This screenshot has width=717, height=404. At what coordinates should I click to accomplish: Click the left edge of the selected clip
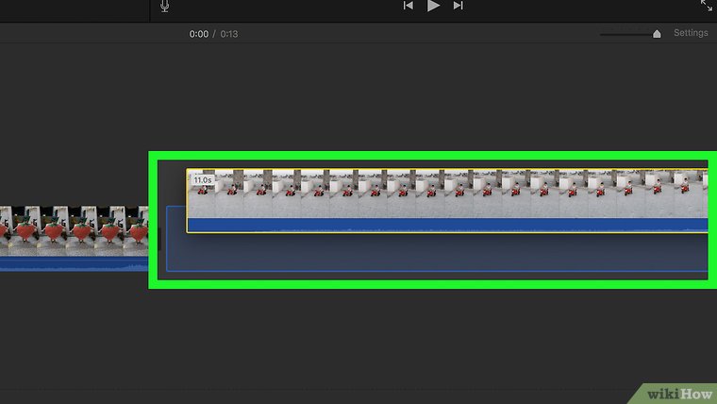188,200
